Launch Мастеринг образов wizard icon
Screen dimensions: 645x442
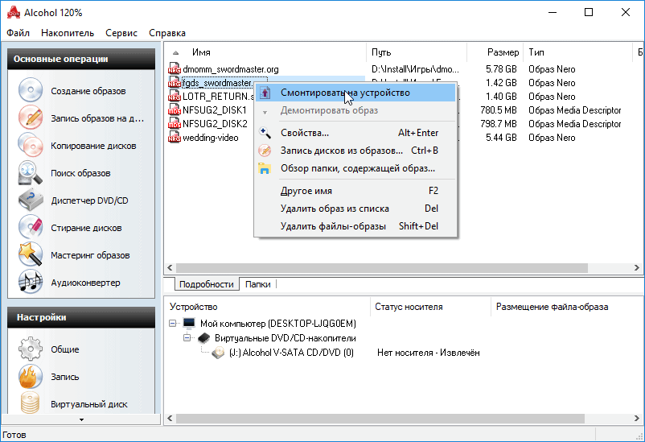tap(31, 255)
